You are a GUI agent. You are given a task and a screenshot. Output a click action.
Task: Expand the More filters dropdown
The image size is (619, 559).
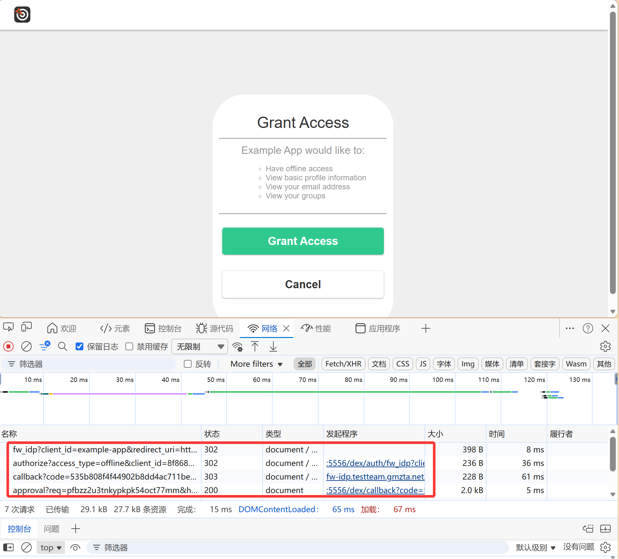pos(256,364)
